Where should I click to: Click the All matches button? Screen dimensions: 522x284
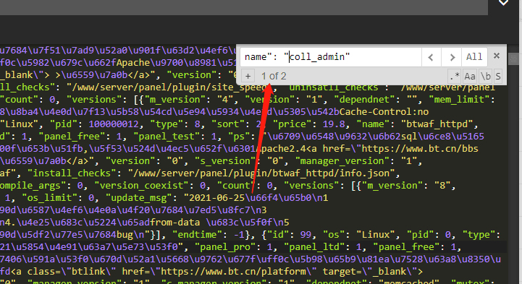(474, 57)
